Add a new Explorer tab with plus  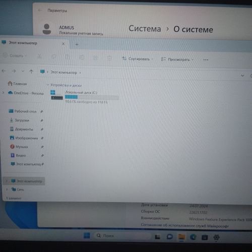(x=77, y=44)
